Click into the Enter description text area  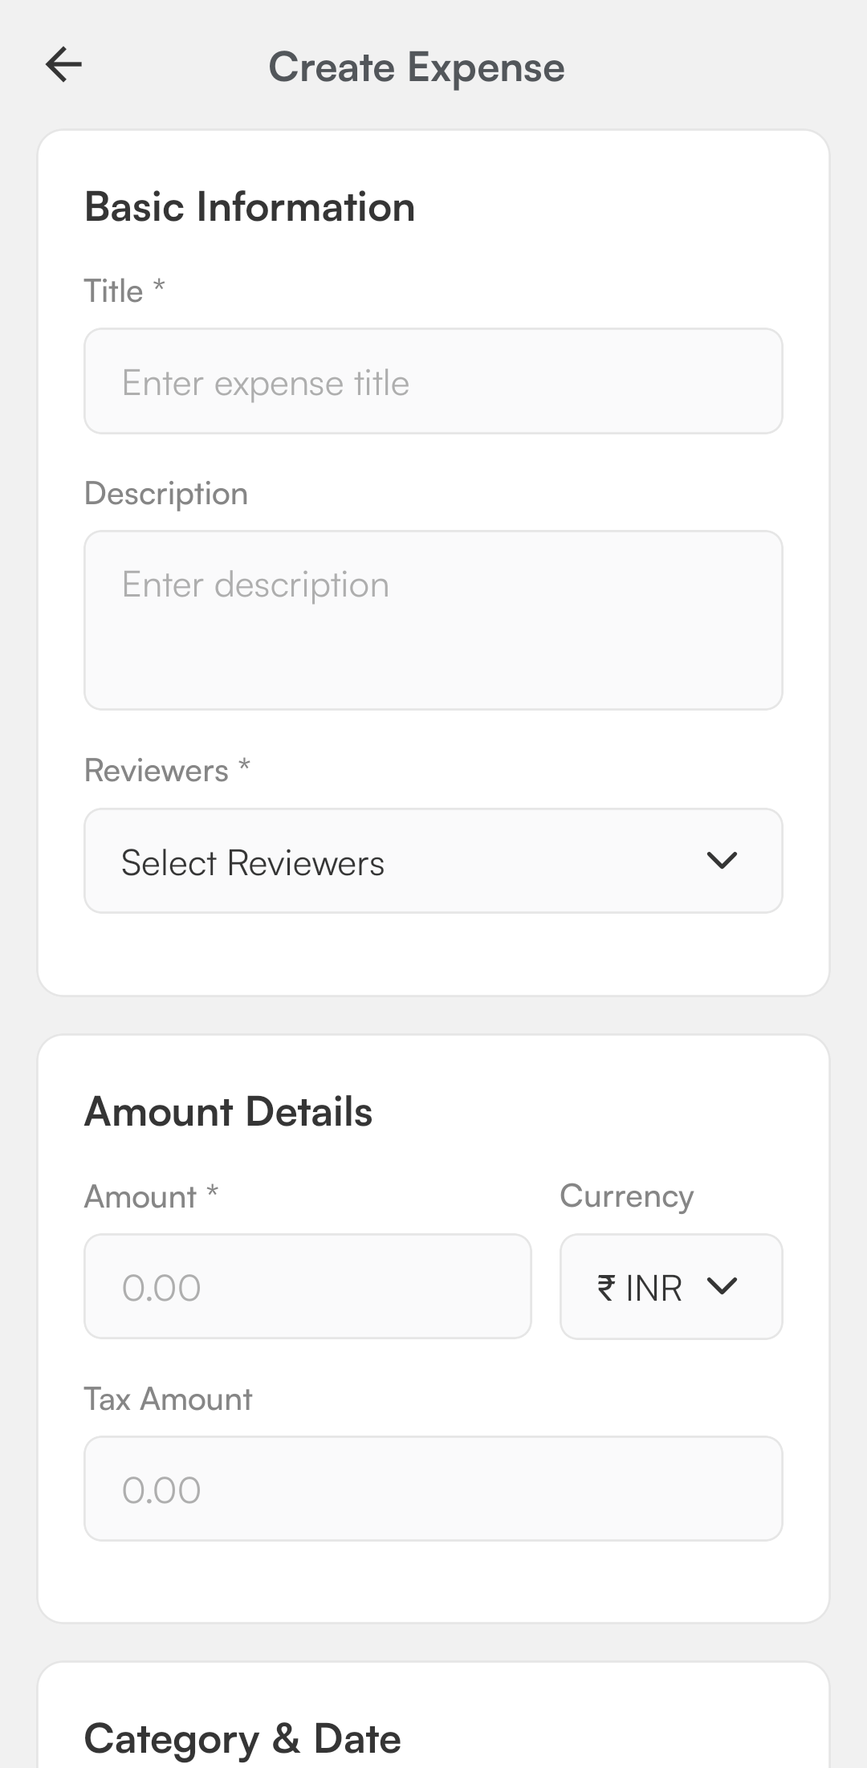(x=433, y=620)
